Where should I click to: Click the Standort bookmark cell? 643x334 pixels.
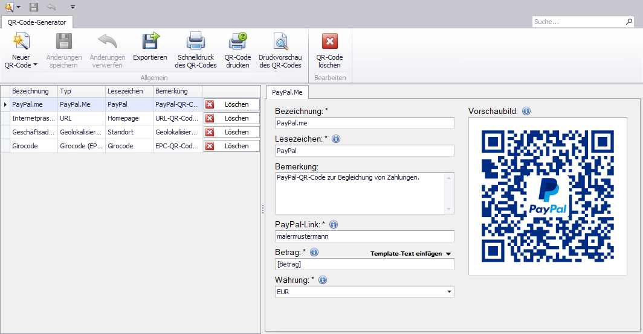[129, 132]
